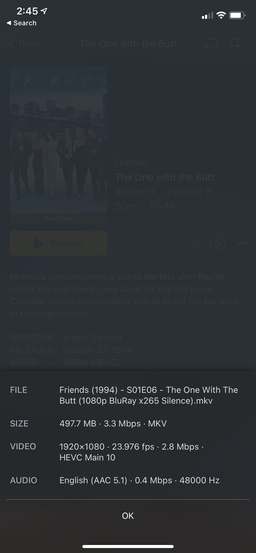Image resolution: width=256 pixels, height=553 pixels.
Task: Open the Friends show title link
Action: [131, 163]
